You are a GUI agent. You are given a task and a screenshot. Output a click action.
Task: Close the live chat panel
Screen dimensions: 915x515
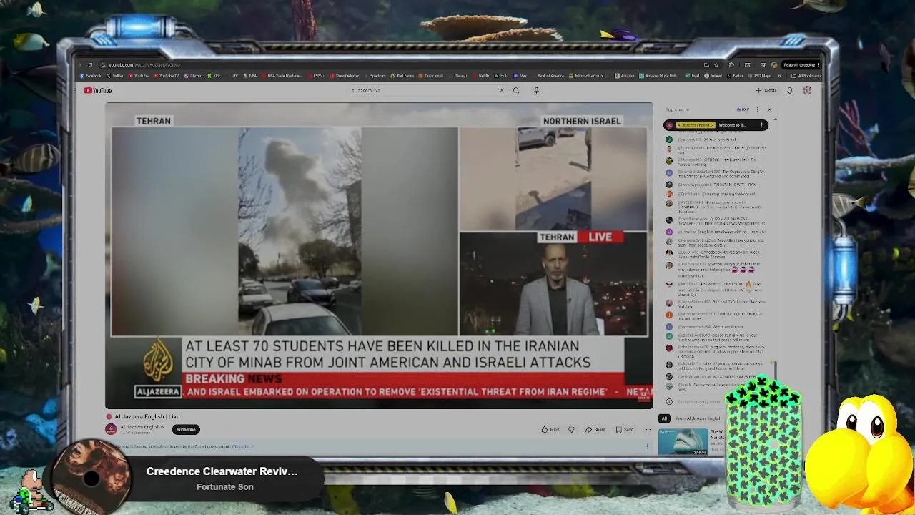pyautogui.click(x=769, y=109)
